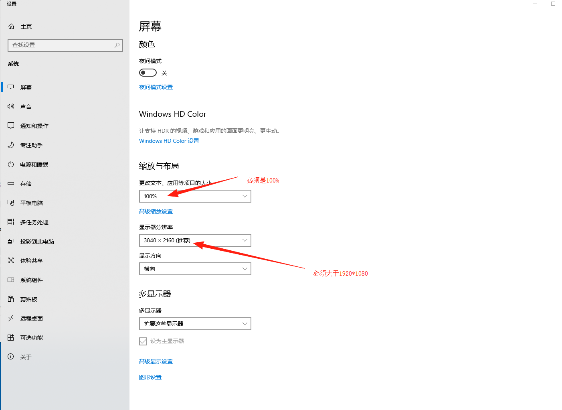The width and height of the screenshot is (562, 410).
Task: Select the speaker icon for 声音
Action: coord(11,107)
